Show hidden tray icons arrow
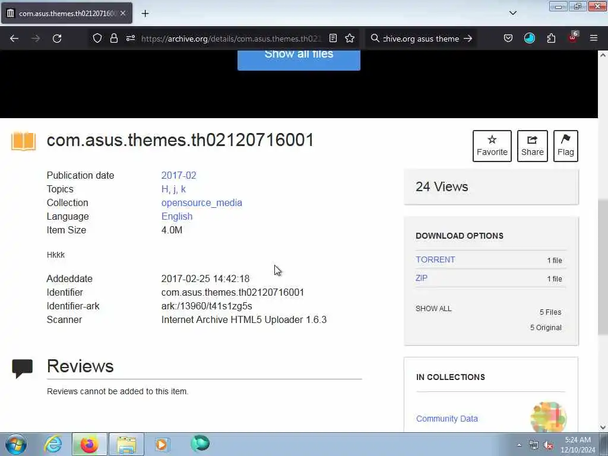608x456 pixels. click(519, 445)
